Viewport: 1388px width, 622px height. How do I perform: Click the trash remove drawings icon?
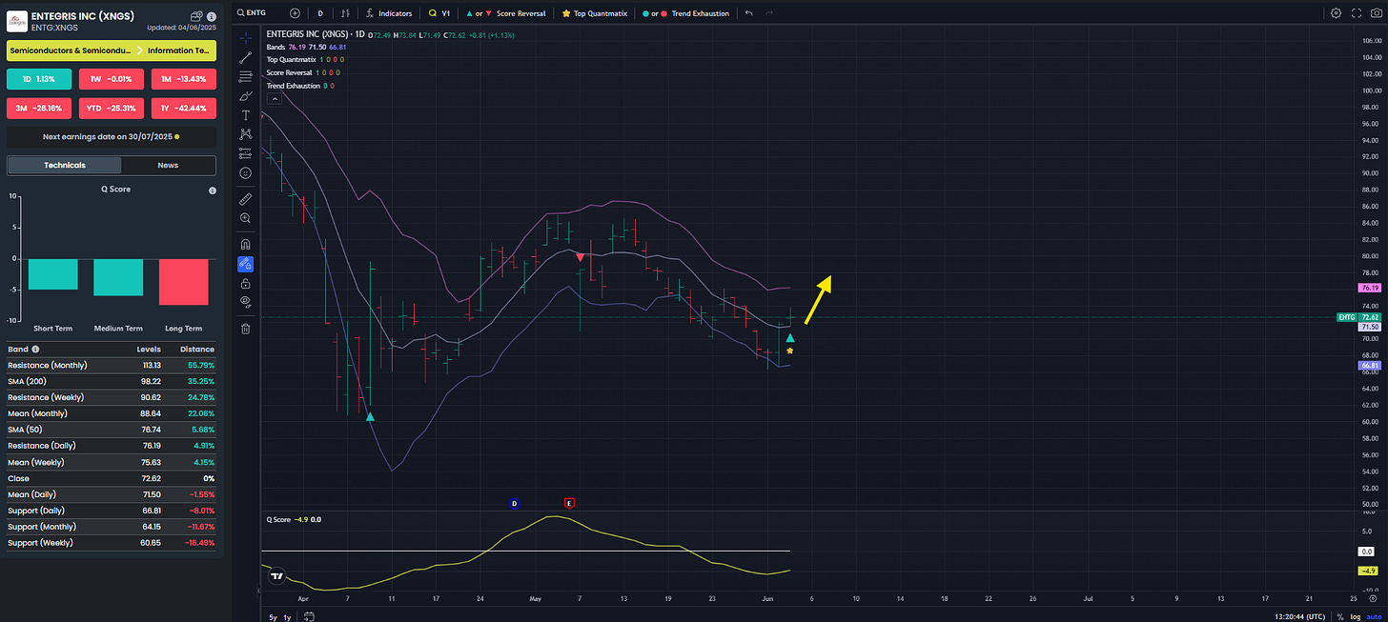246,329
